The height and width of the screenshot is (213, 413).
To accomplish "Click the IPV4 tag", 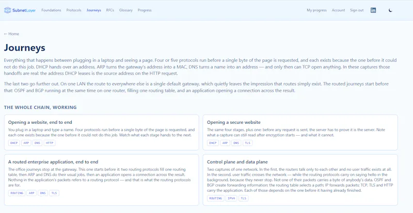I will coord(231,198).
